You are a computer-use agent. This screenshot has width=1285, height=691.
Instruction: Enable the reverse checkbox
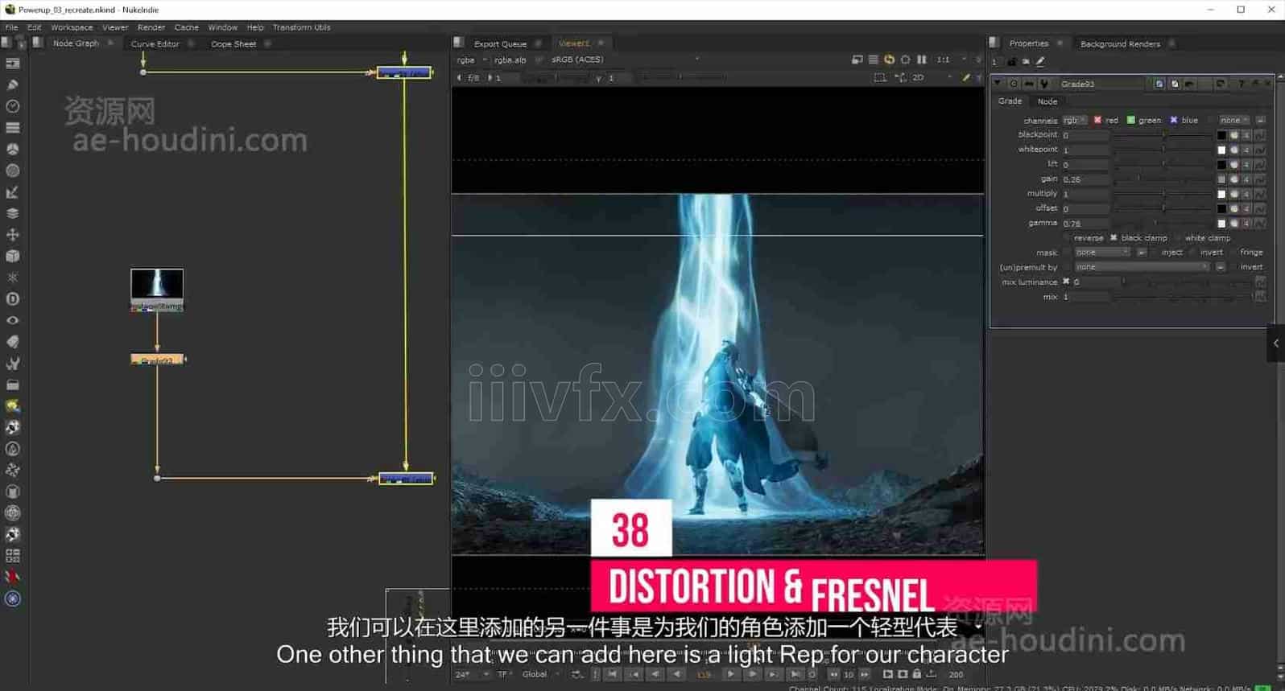(1067, 238)
